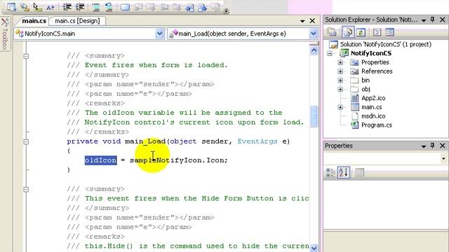Clear all bookmarks icon
The height and width of the screenshot is (252, 449).
coord(215,7)
